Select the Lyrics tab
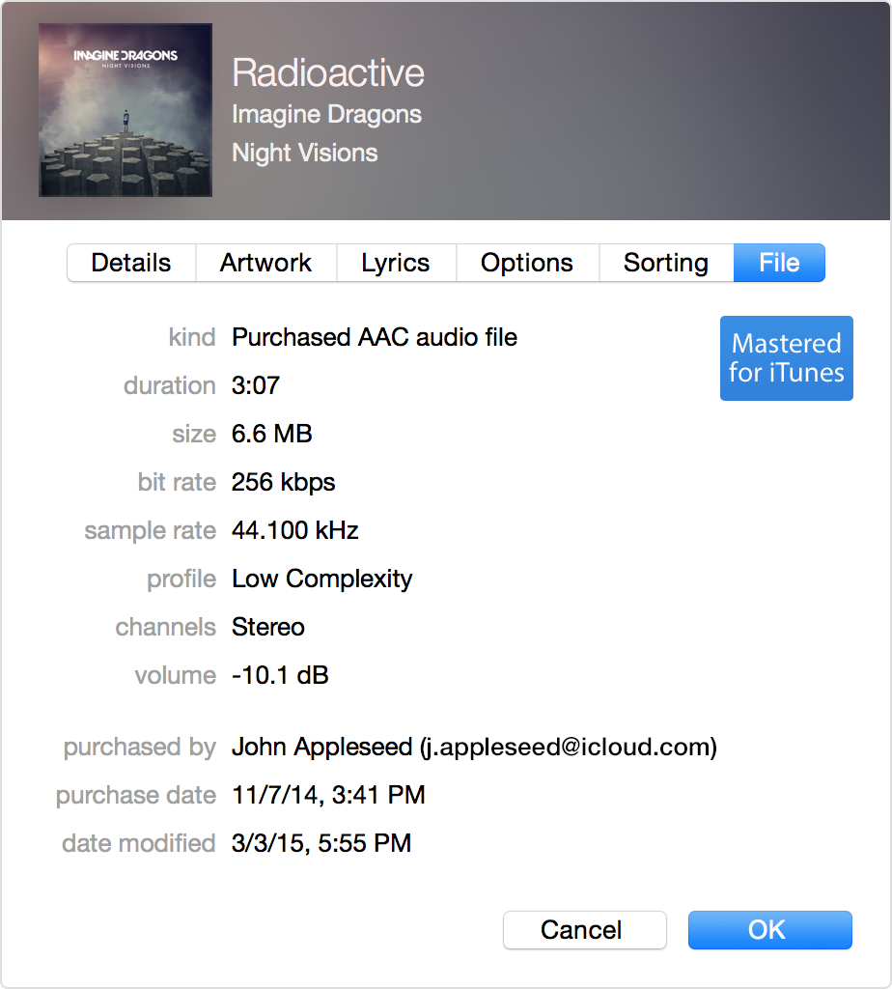The image size is (892, 989). [x=396, y=263]
